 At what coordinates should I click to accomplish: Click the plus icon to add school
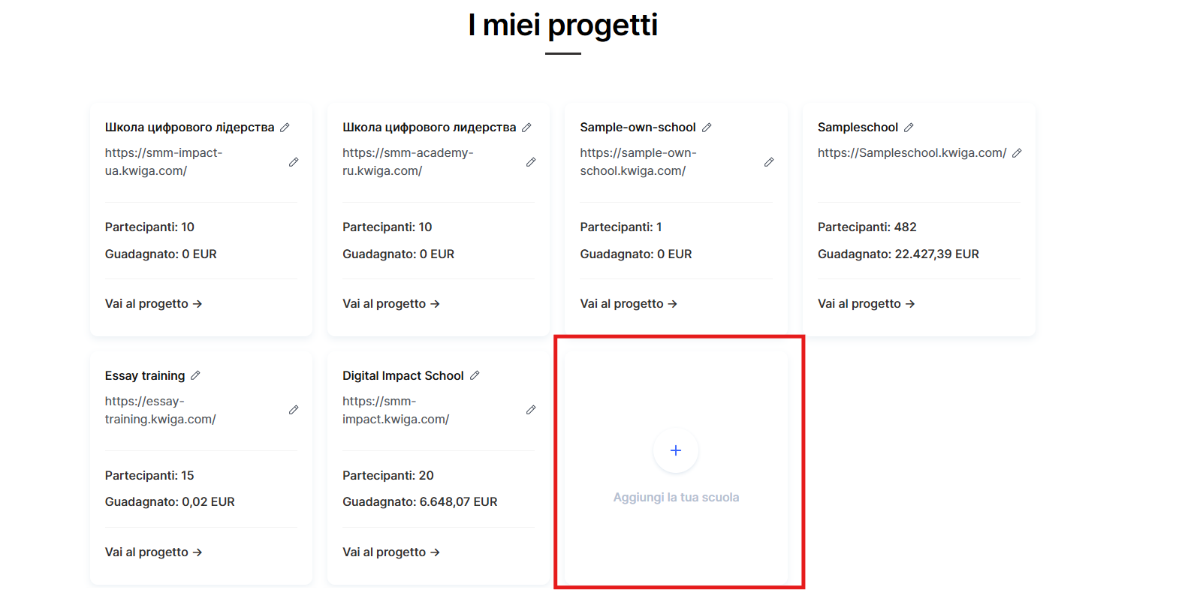676,450
